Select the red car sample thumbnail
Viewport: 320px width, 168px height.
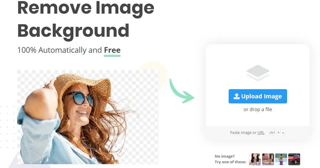[x=294, y=159]
